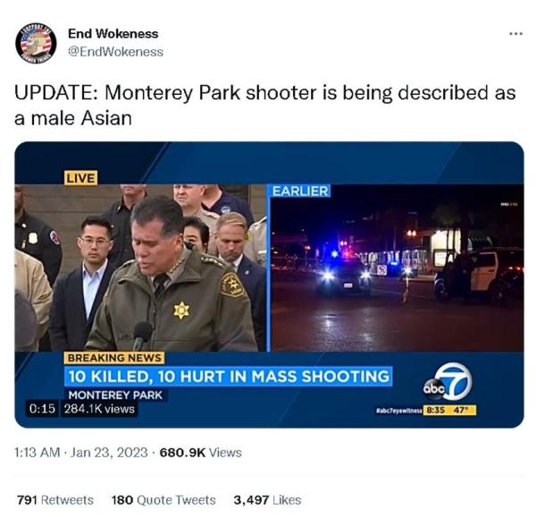Click the #abc7eyewitness hashtag in the video
The height and width of the screenshot is (517, 536).
click(x=399, y=411)
